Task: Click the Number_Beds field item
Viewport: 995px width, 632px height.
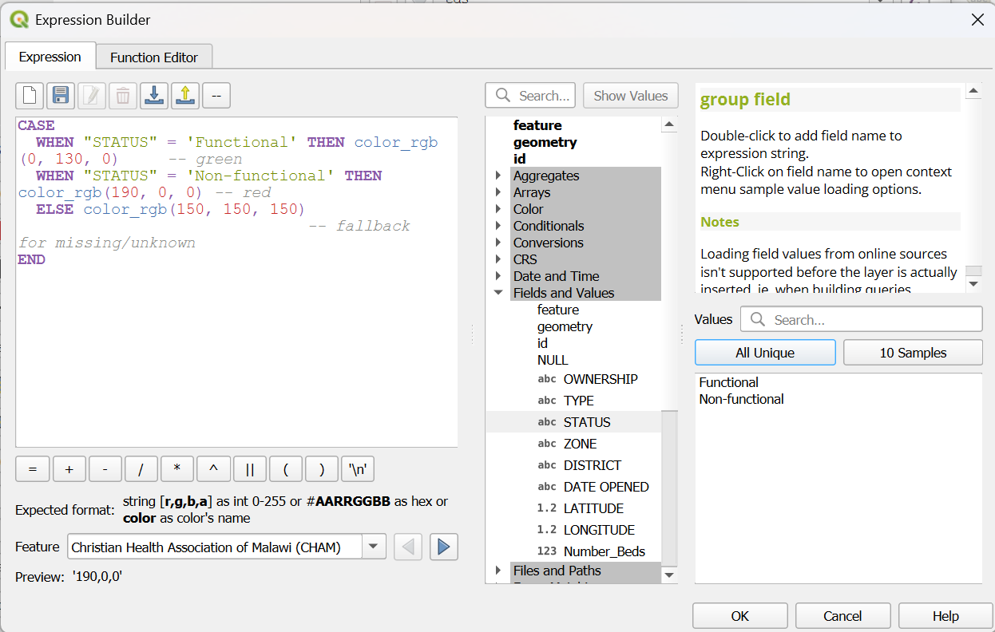Action: point(604,551)
